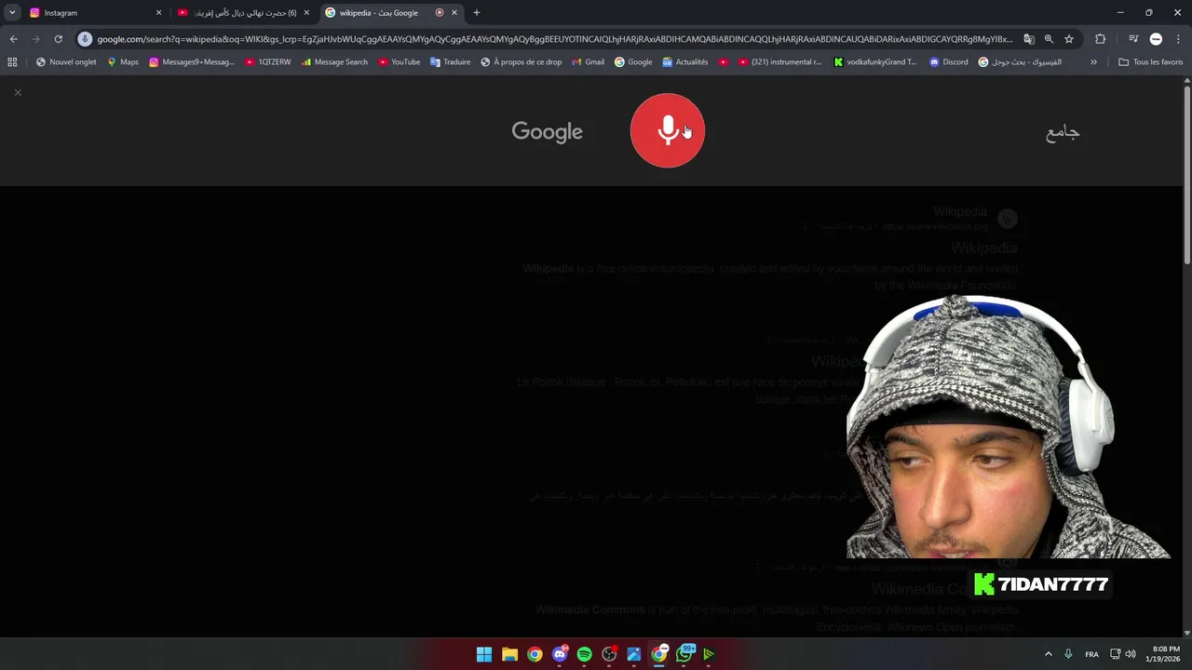Click the address bar URL field
Image resolution: width=1192 pixels, height=670 pixels.
(554, 39)
